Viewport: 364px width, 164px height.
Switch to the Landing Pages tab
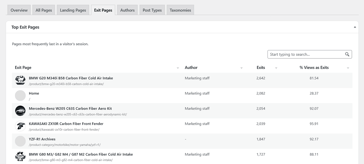(73, 10)
